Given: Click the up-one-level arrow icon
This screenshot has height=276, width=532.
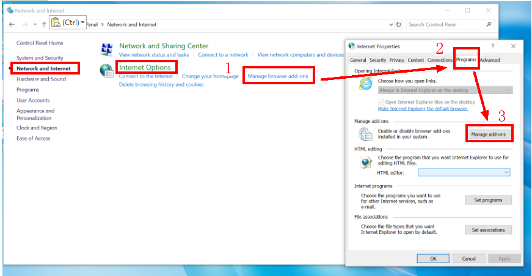Looking at the screenshot, I should coord(44,24).
